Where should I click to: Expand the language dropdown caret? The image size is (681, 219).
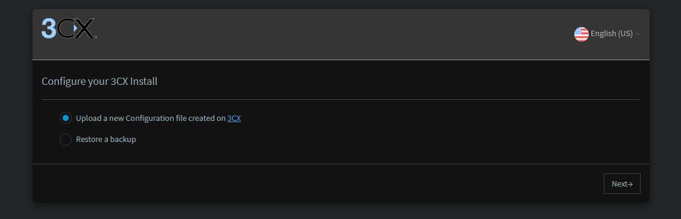[x=638, y=34]
